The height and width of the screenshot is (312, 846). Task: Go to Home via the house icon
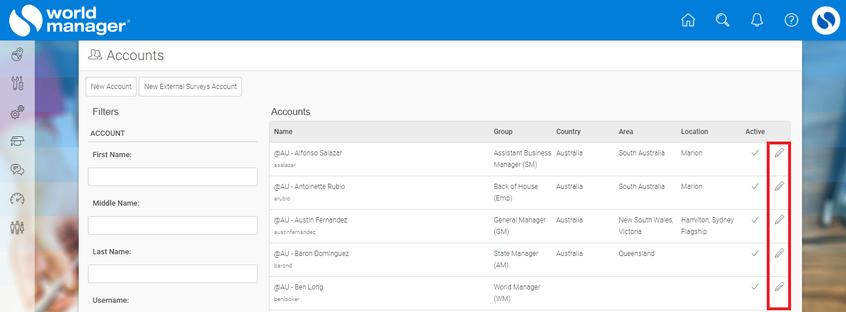tap(688, 20)
